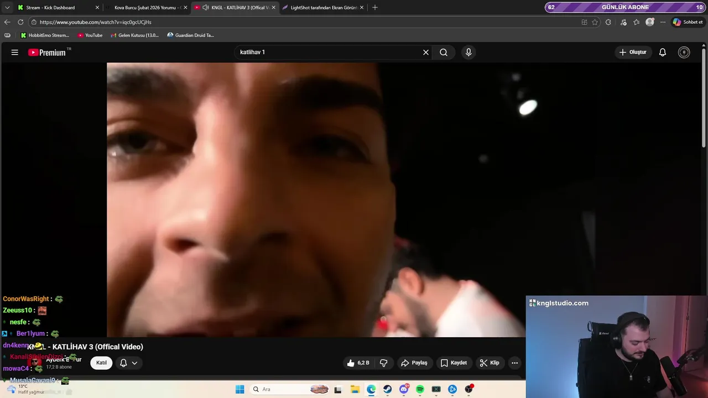The image size is (708, 398).
Task: Open YouTube notifications bell
Action: point(663,53)
